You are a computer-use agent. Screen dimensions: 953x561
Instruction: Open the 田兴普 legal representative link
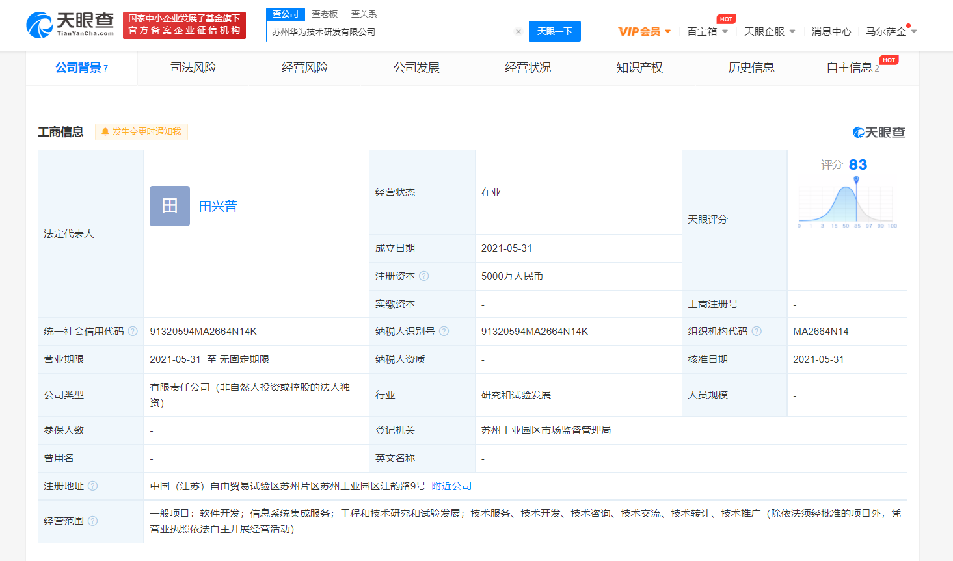(x=218, y=206)
